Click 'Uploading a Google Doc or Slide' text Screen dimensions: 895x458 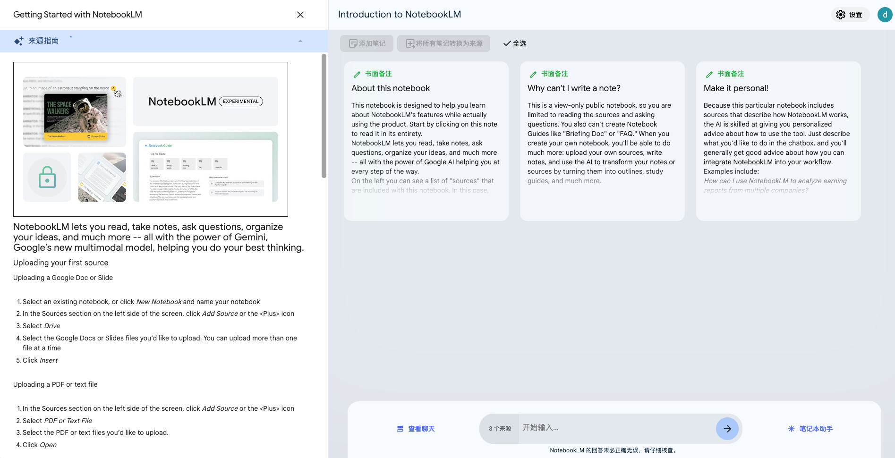(63, 278)
